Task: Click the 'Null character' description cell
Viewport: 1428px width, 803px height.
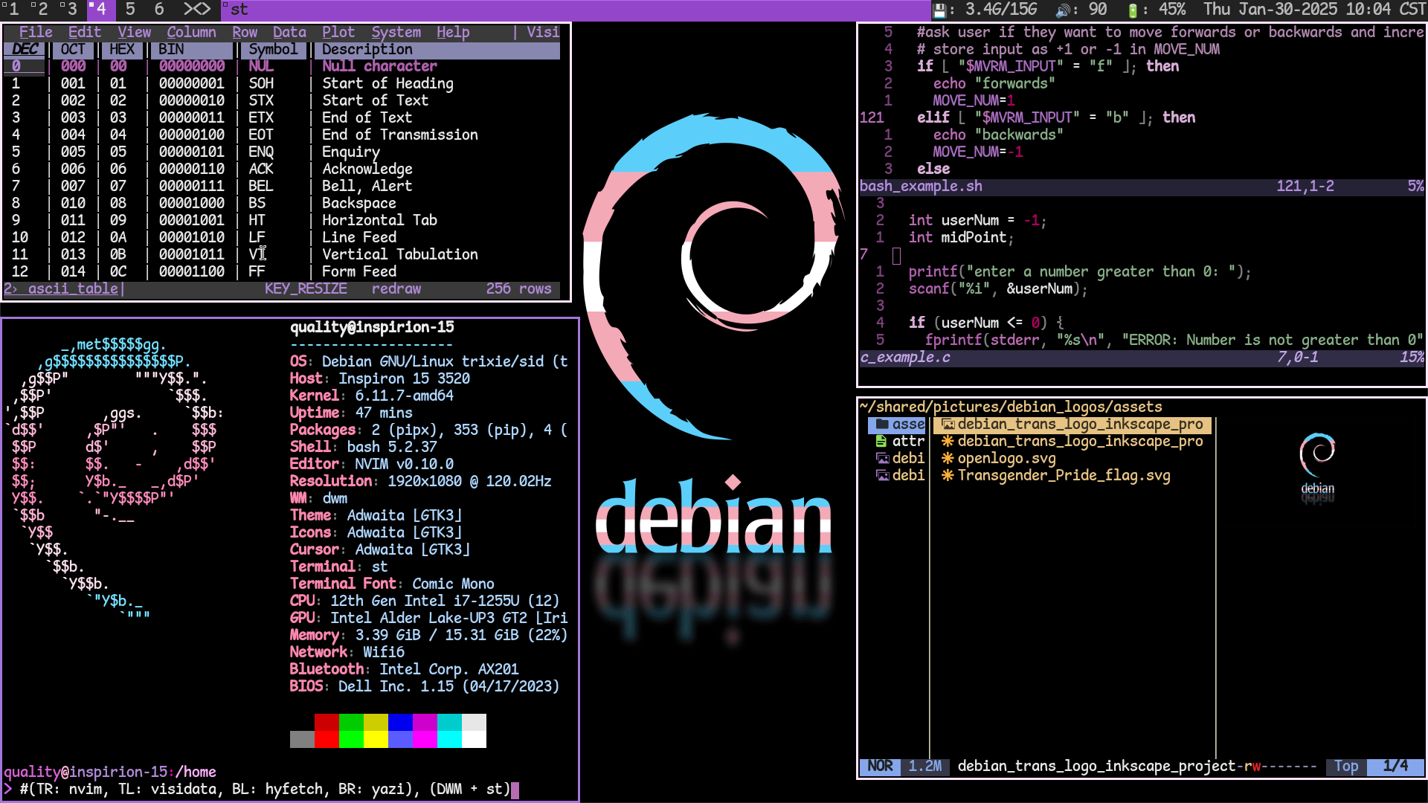Action: pyautogui.click(x=379, y=66)
